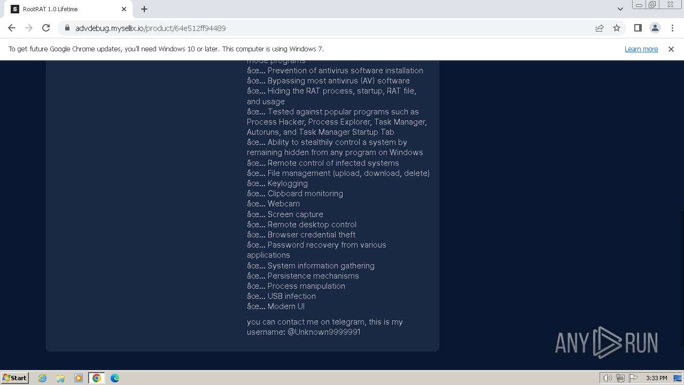Select the Persistence mechanisms line
This screenshot has width=684, height=385.
pyautogui.click(x=303, y=276)
